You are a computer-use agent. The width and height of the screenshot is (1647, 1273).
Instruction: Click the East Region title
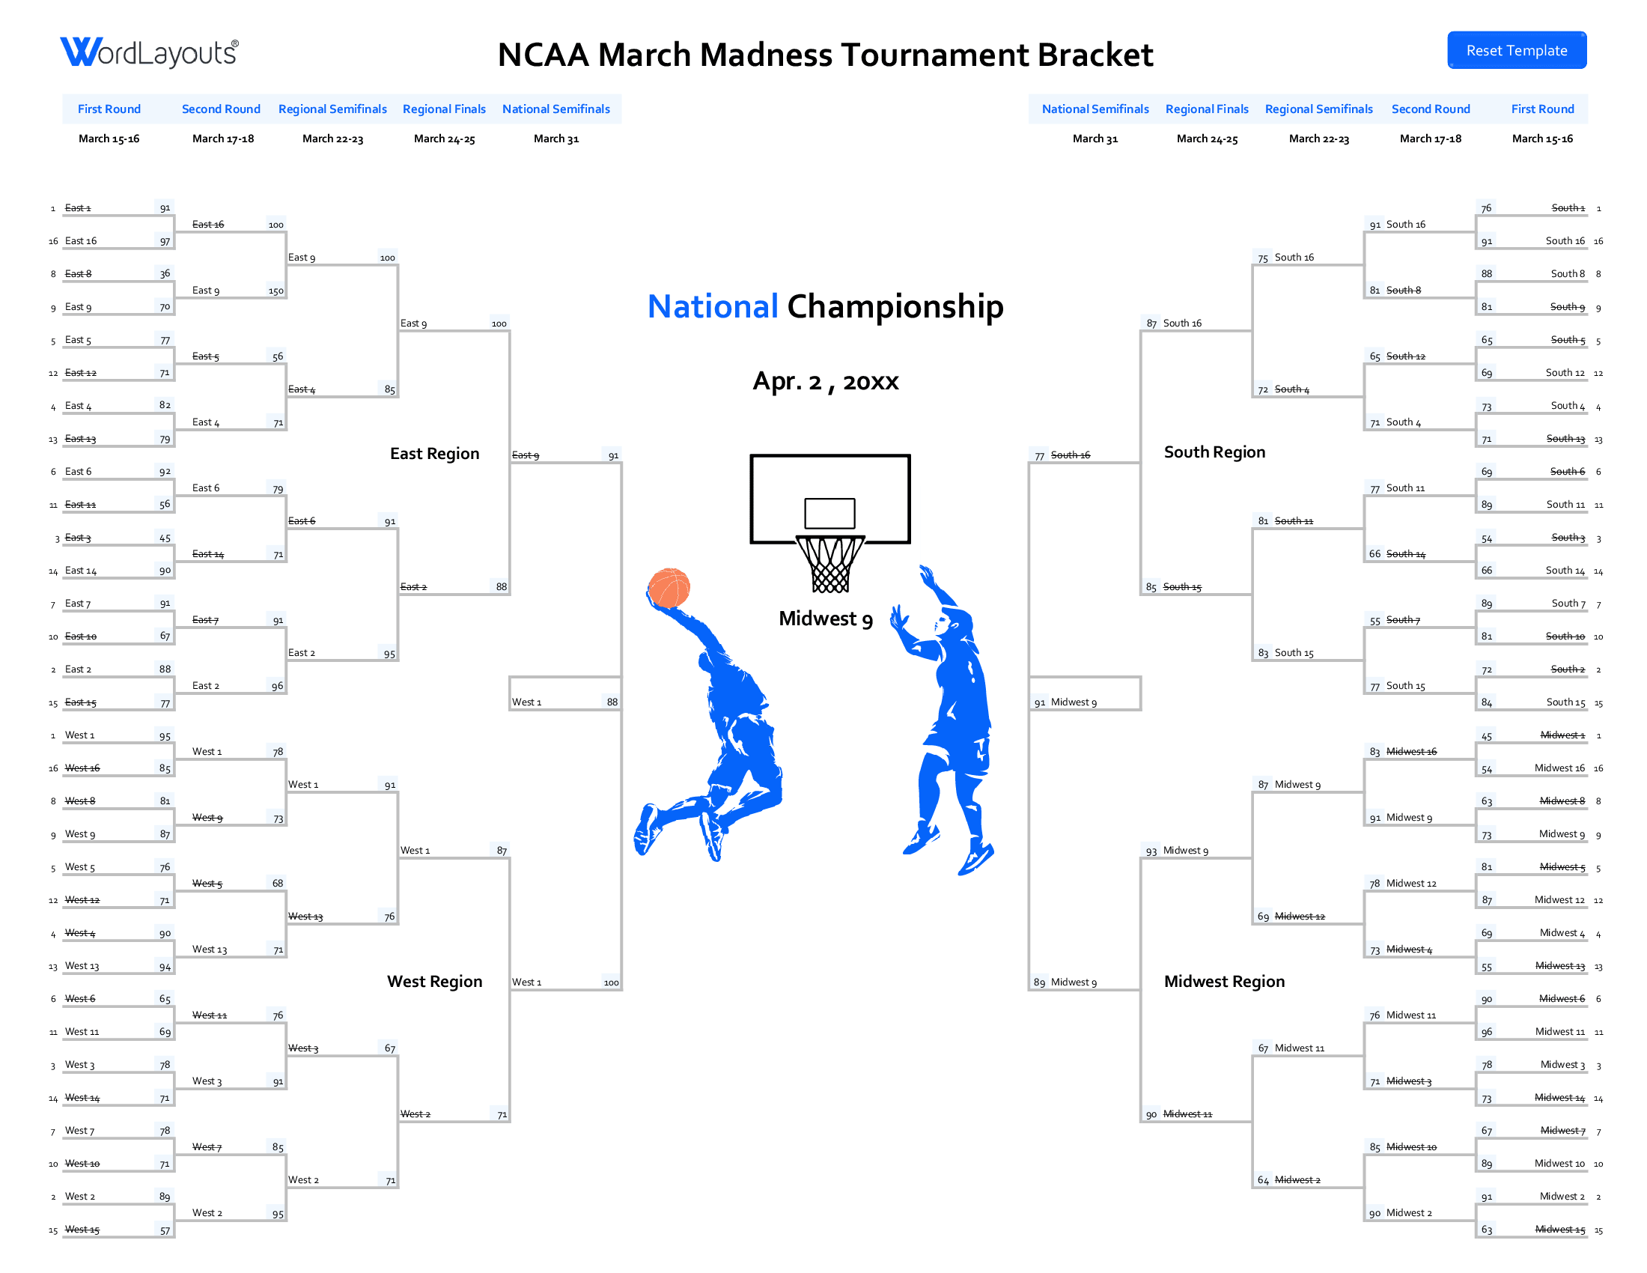point(434,453)
